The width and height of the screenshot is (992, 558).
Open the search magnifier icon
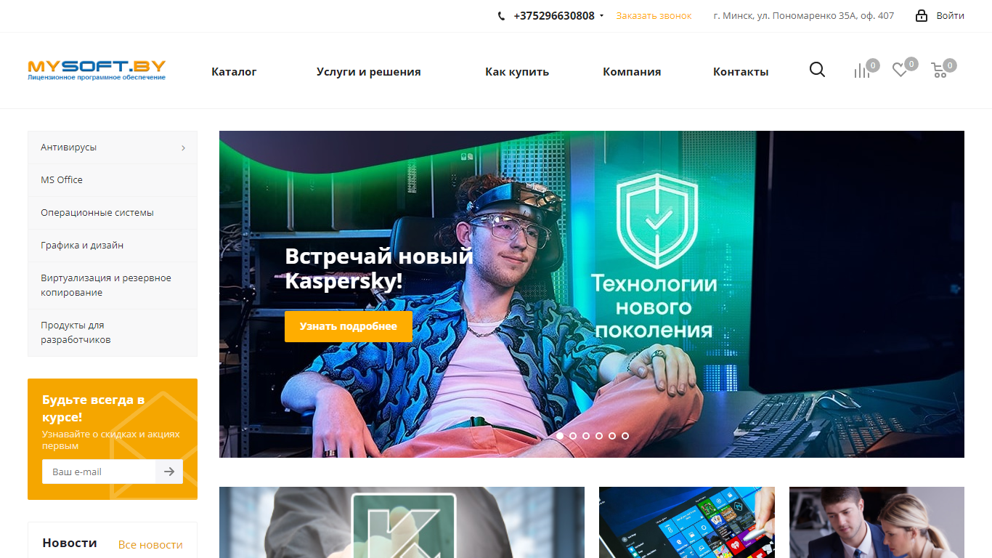point(817,70)
